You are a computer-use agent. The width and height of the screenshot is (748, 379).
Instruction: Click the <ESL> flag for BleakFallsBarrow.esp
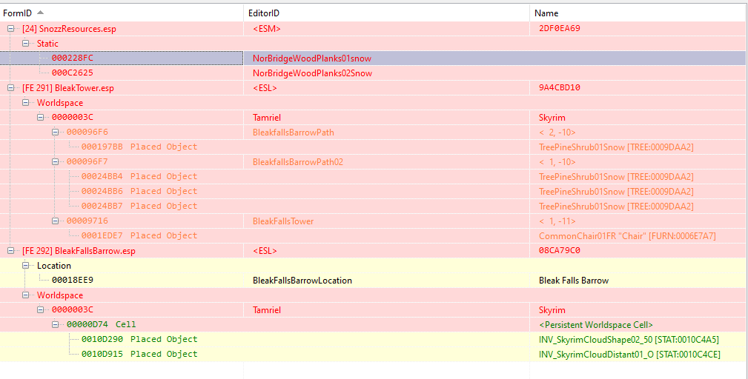coord(265,250)
